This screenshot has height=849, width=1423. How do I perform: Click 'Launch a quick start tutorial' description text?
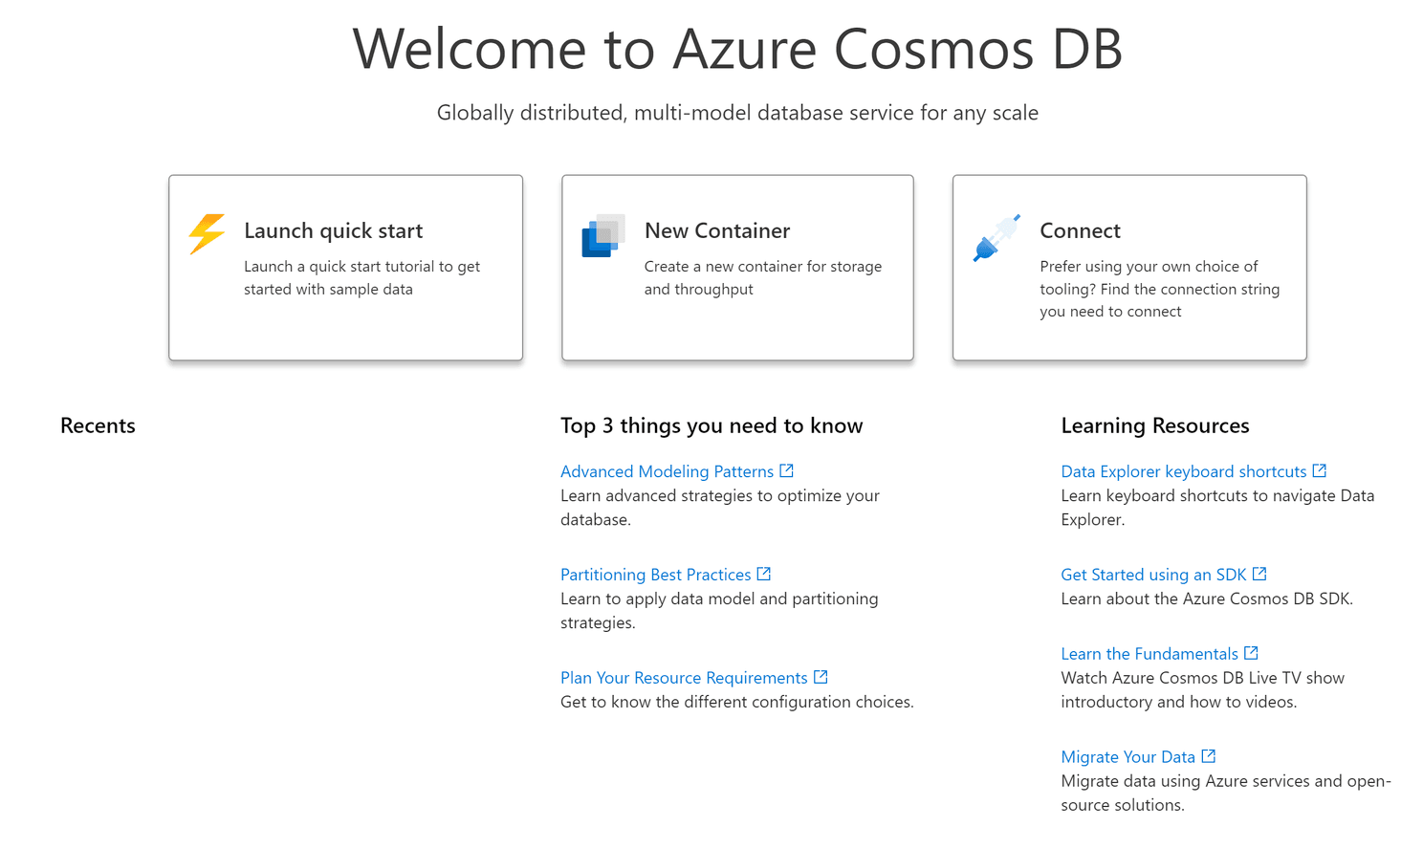pyautogui.click(x=361, y=277)
